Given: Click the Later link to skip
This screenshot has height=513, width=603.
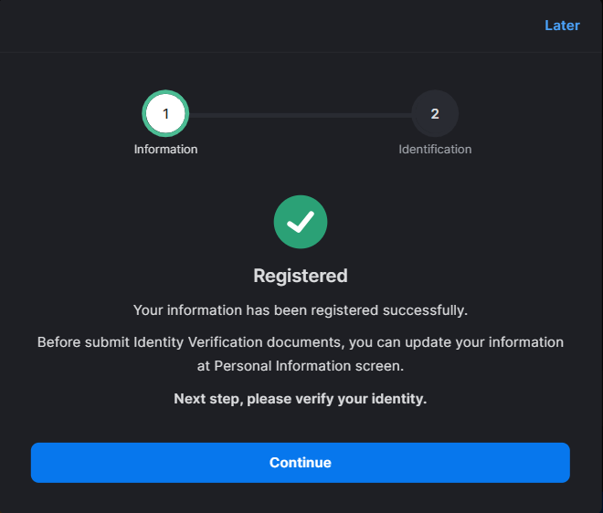Looking at the screenshot, I should [x=562, y=26].
